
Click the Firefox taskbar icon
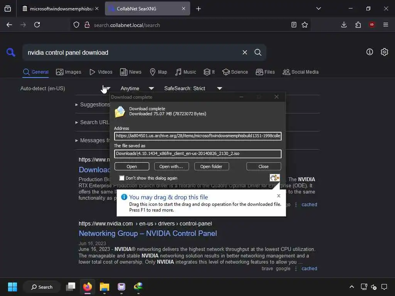(x=88, y=287)
